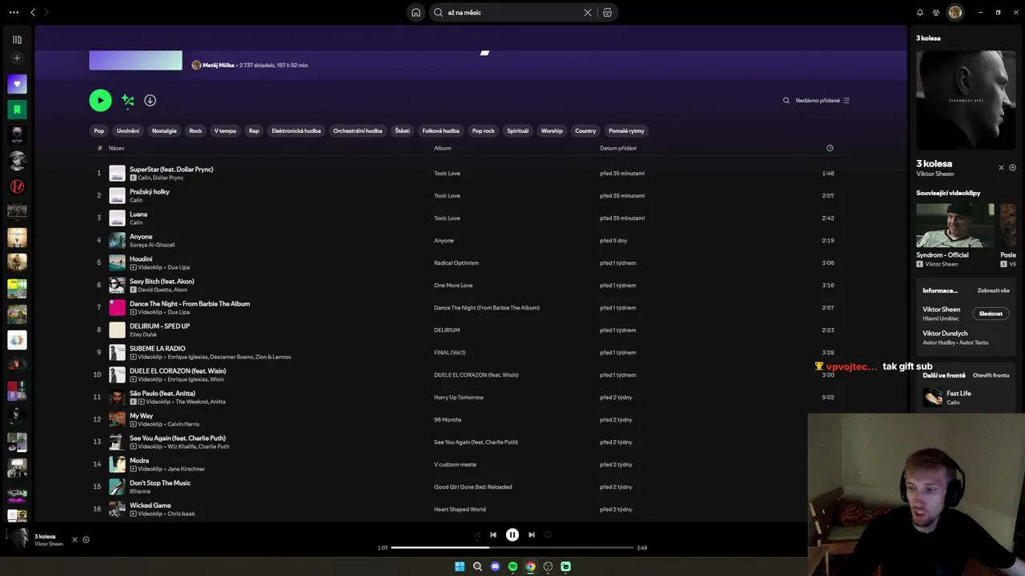Screen dimensions: 1025x576
Task: Open Toxic Love album on Luana row
Action: 447,218
